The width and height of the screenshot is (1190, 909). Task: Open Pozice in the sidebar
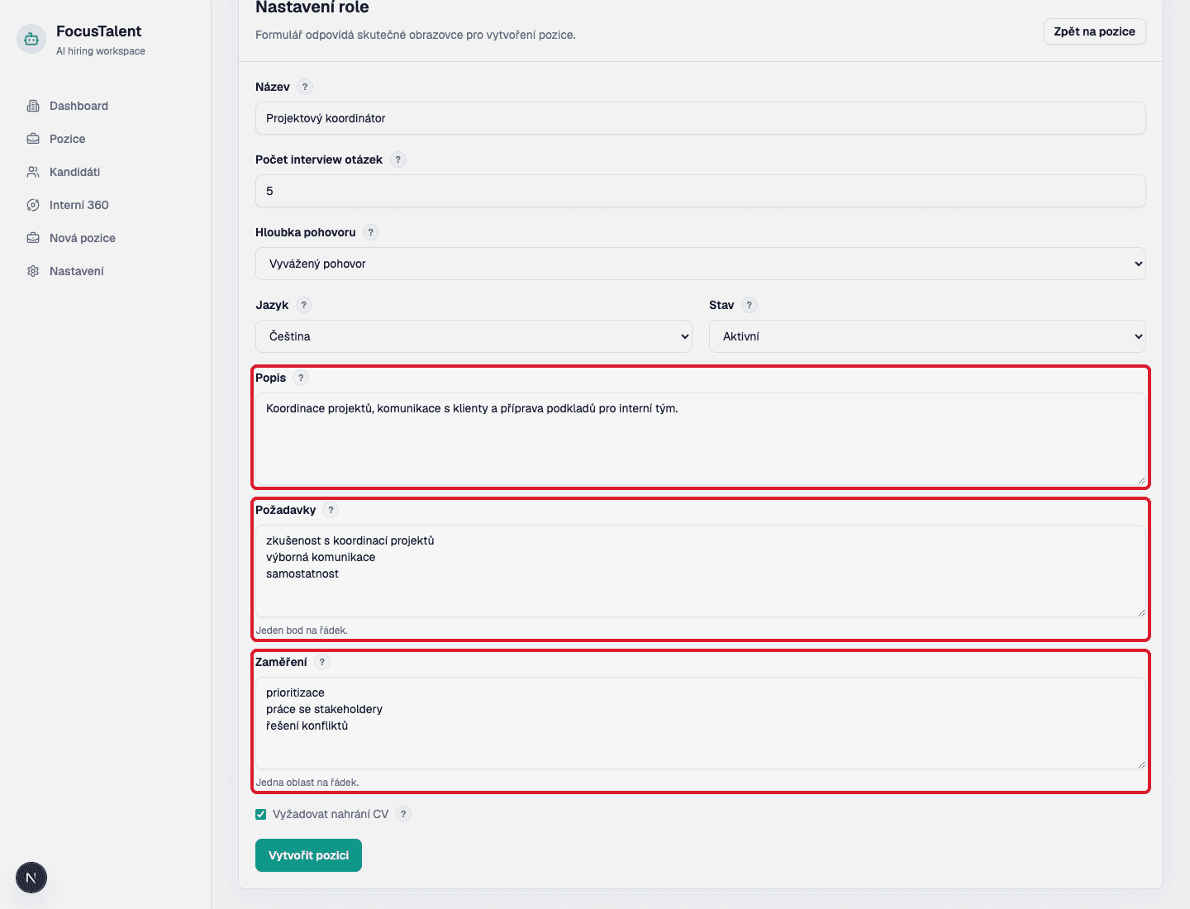(x=68, y=139)
